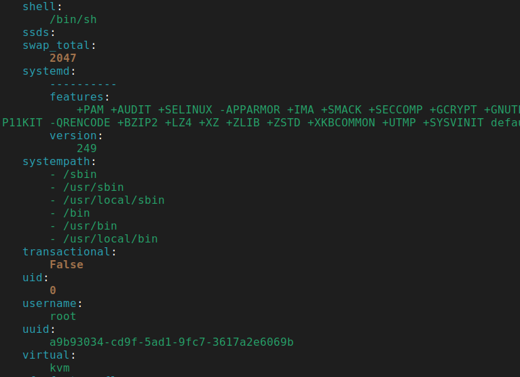Click the username key label
Screen dimensions: 520x377
(x=49, y=303)
